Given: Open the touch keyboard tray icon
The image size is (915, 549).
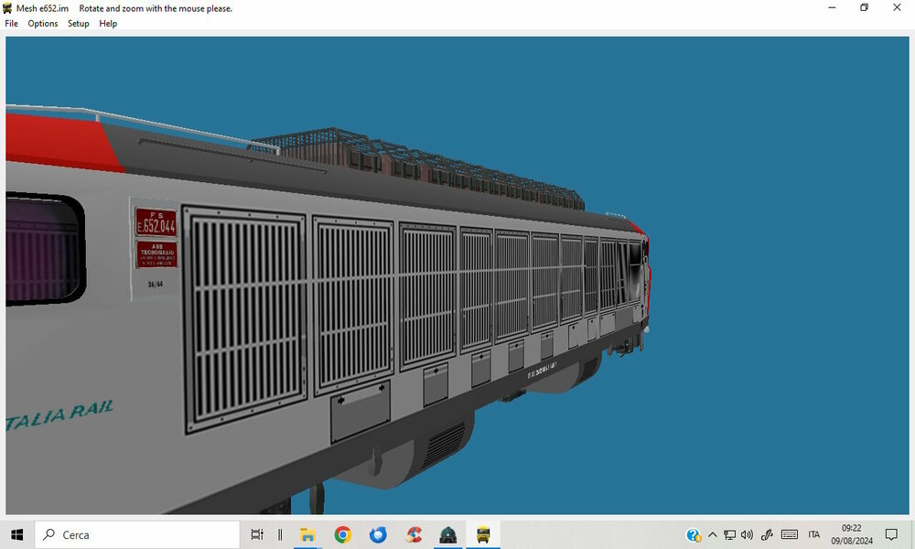Looking at the screenshot, I should point(790,534).
